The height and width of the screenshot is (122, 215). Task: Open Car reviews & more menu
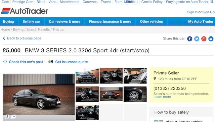[x=64, y=22]
